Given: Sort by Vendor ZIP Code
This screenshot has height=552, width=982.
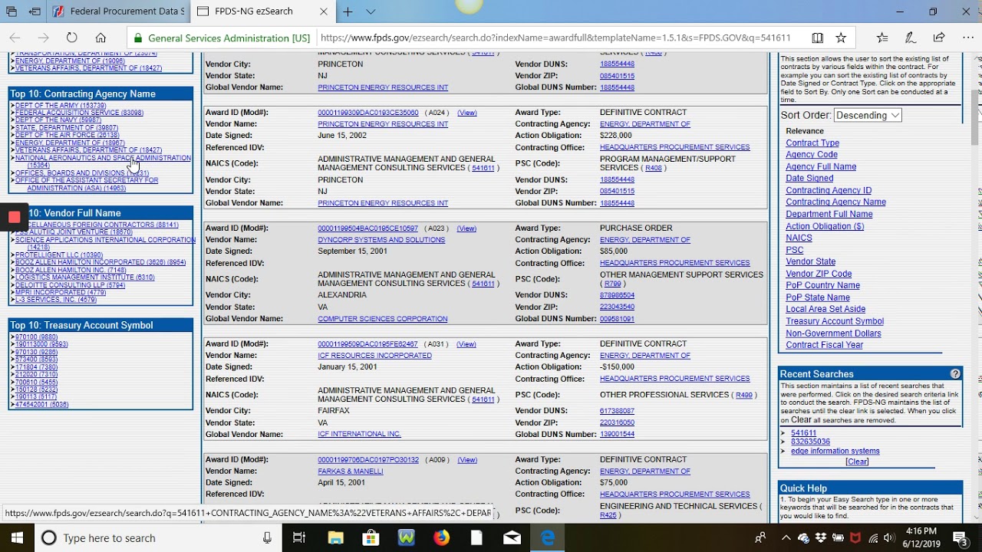Looking at the screenshot, I should coord(819,274).
